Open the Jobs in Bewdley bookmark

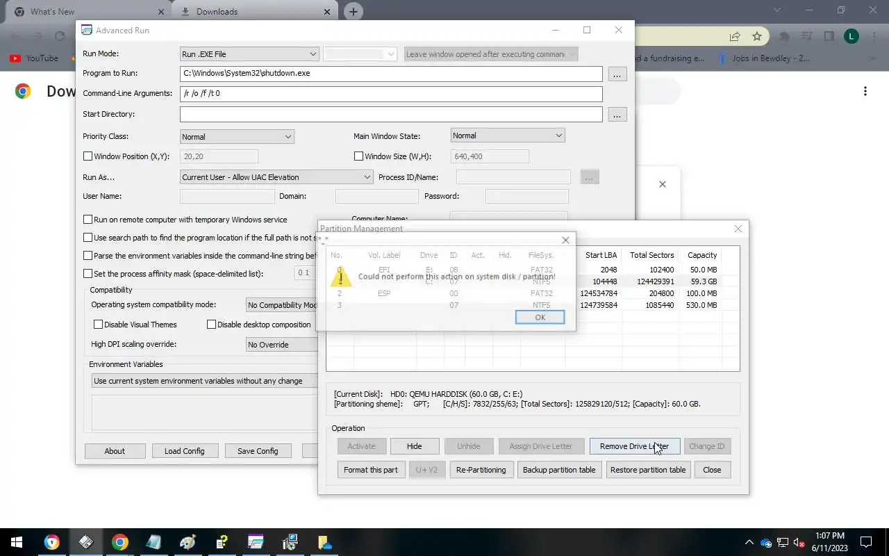click(764, 58)
